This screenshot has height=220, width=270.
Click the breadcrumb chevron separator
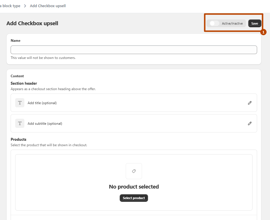25,6
